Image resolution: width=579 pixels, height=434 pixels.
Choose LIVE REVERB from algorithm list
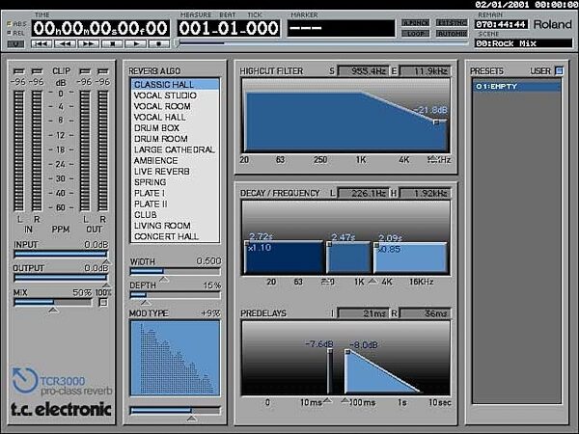[175, 172]
